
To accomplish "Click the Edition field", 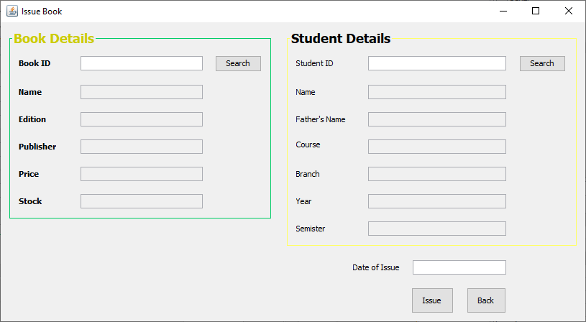I will coord(142,119).
